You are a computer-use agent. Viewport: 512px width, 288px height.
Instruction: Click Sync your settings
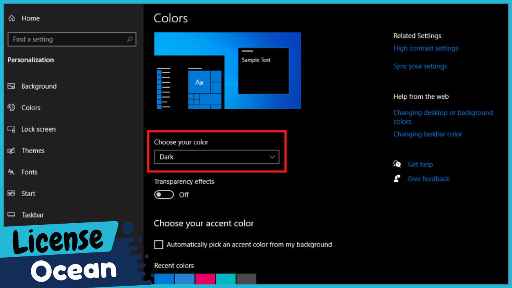tap(420, 66)
